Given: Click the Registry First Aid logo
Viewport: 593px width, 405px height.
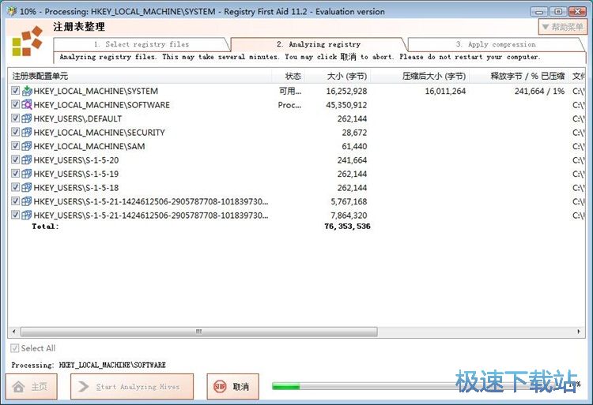Looking at the screenshot, I should click(27, 41).
